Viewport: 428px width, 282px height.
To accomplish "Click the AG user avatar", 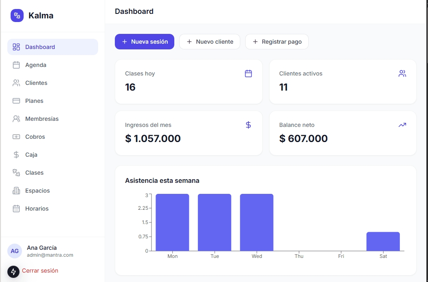I will 15,251.
